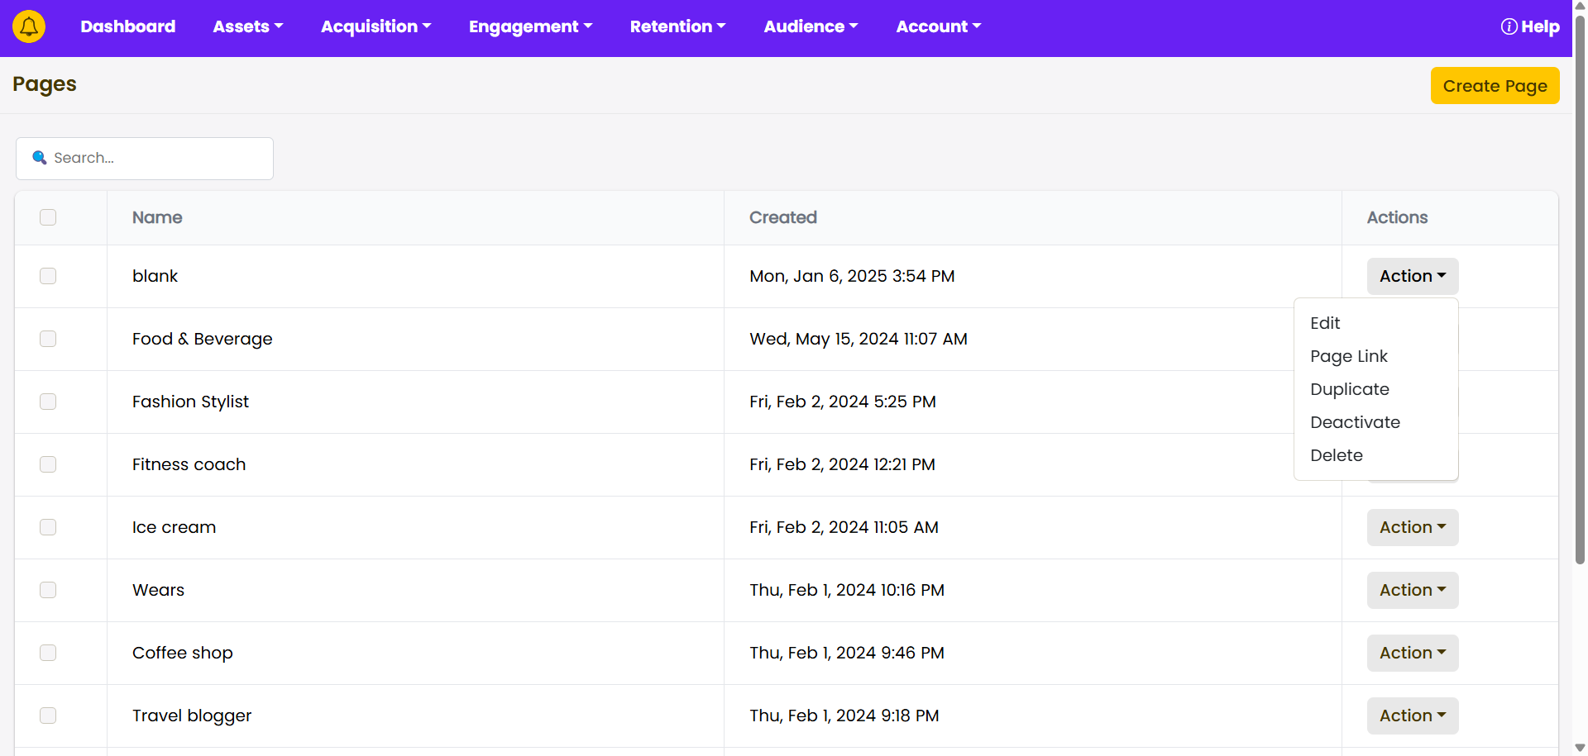This screenshot has width=1588, height=756.
Task: Toggle the select-all checkbox in header
Action: coord(48,217)
